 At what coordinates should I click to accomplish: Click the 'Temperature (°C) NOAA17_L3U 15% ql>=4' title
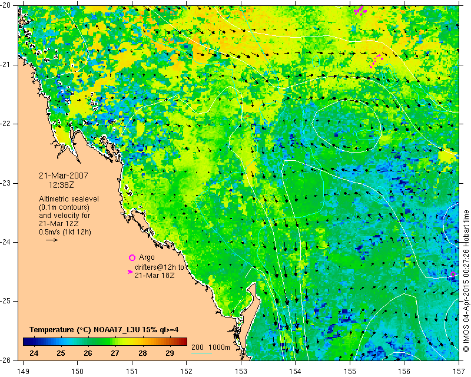104,330
